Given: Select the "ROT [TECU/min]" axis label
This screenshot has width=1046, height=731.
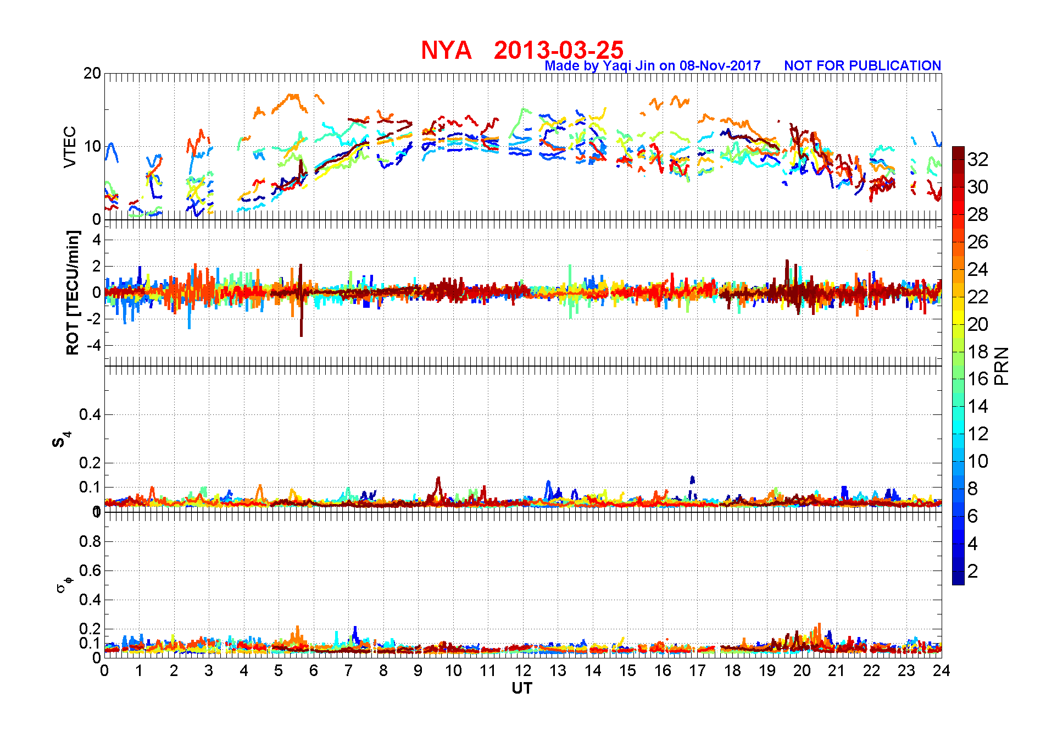Looking at the screenshot, I should click(73, 292).
